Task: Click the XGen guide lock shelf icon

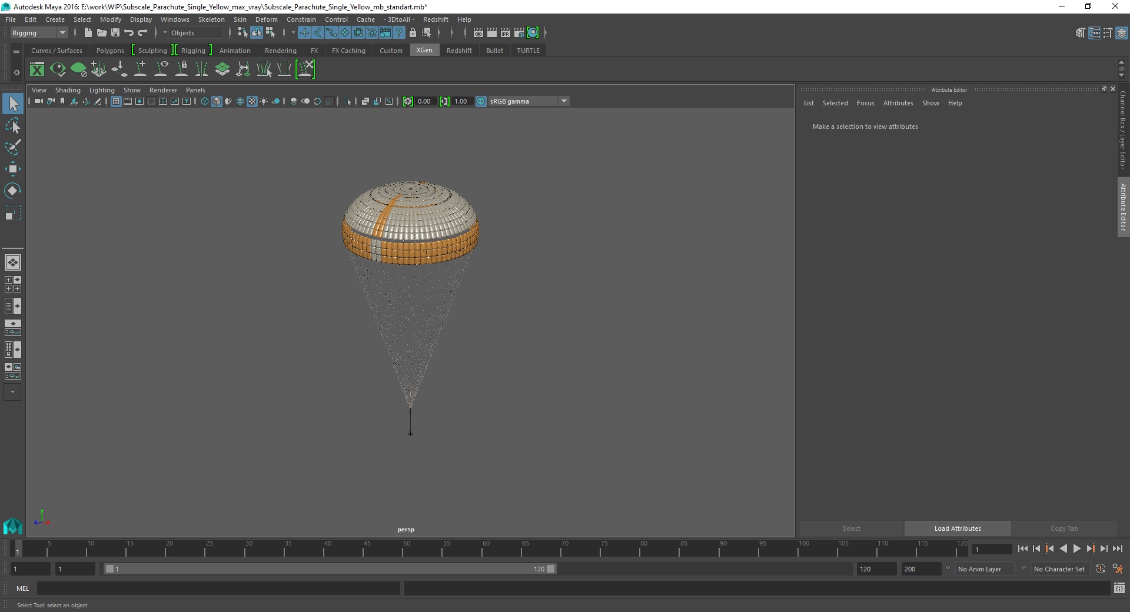Action: coord(182,69)
